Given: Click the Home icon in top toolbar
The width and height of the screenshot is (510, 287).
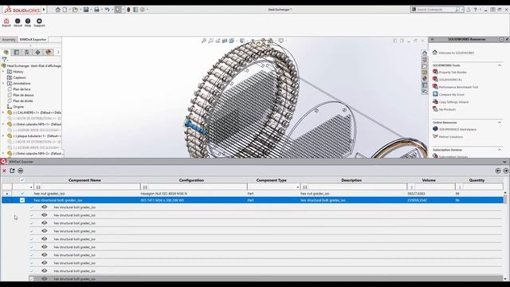Looking at the screenshot, I should pyautogui.click(x=58, y=10).
